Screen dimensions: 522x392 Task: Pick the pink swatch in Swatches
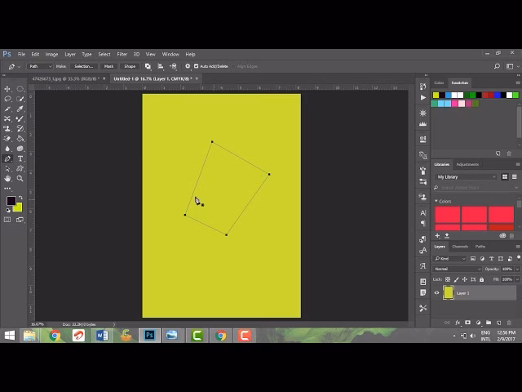coord(455,104)
